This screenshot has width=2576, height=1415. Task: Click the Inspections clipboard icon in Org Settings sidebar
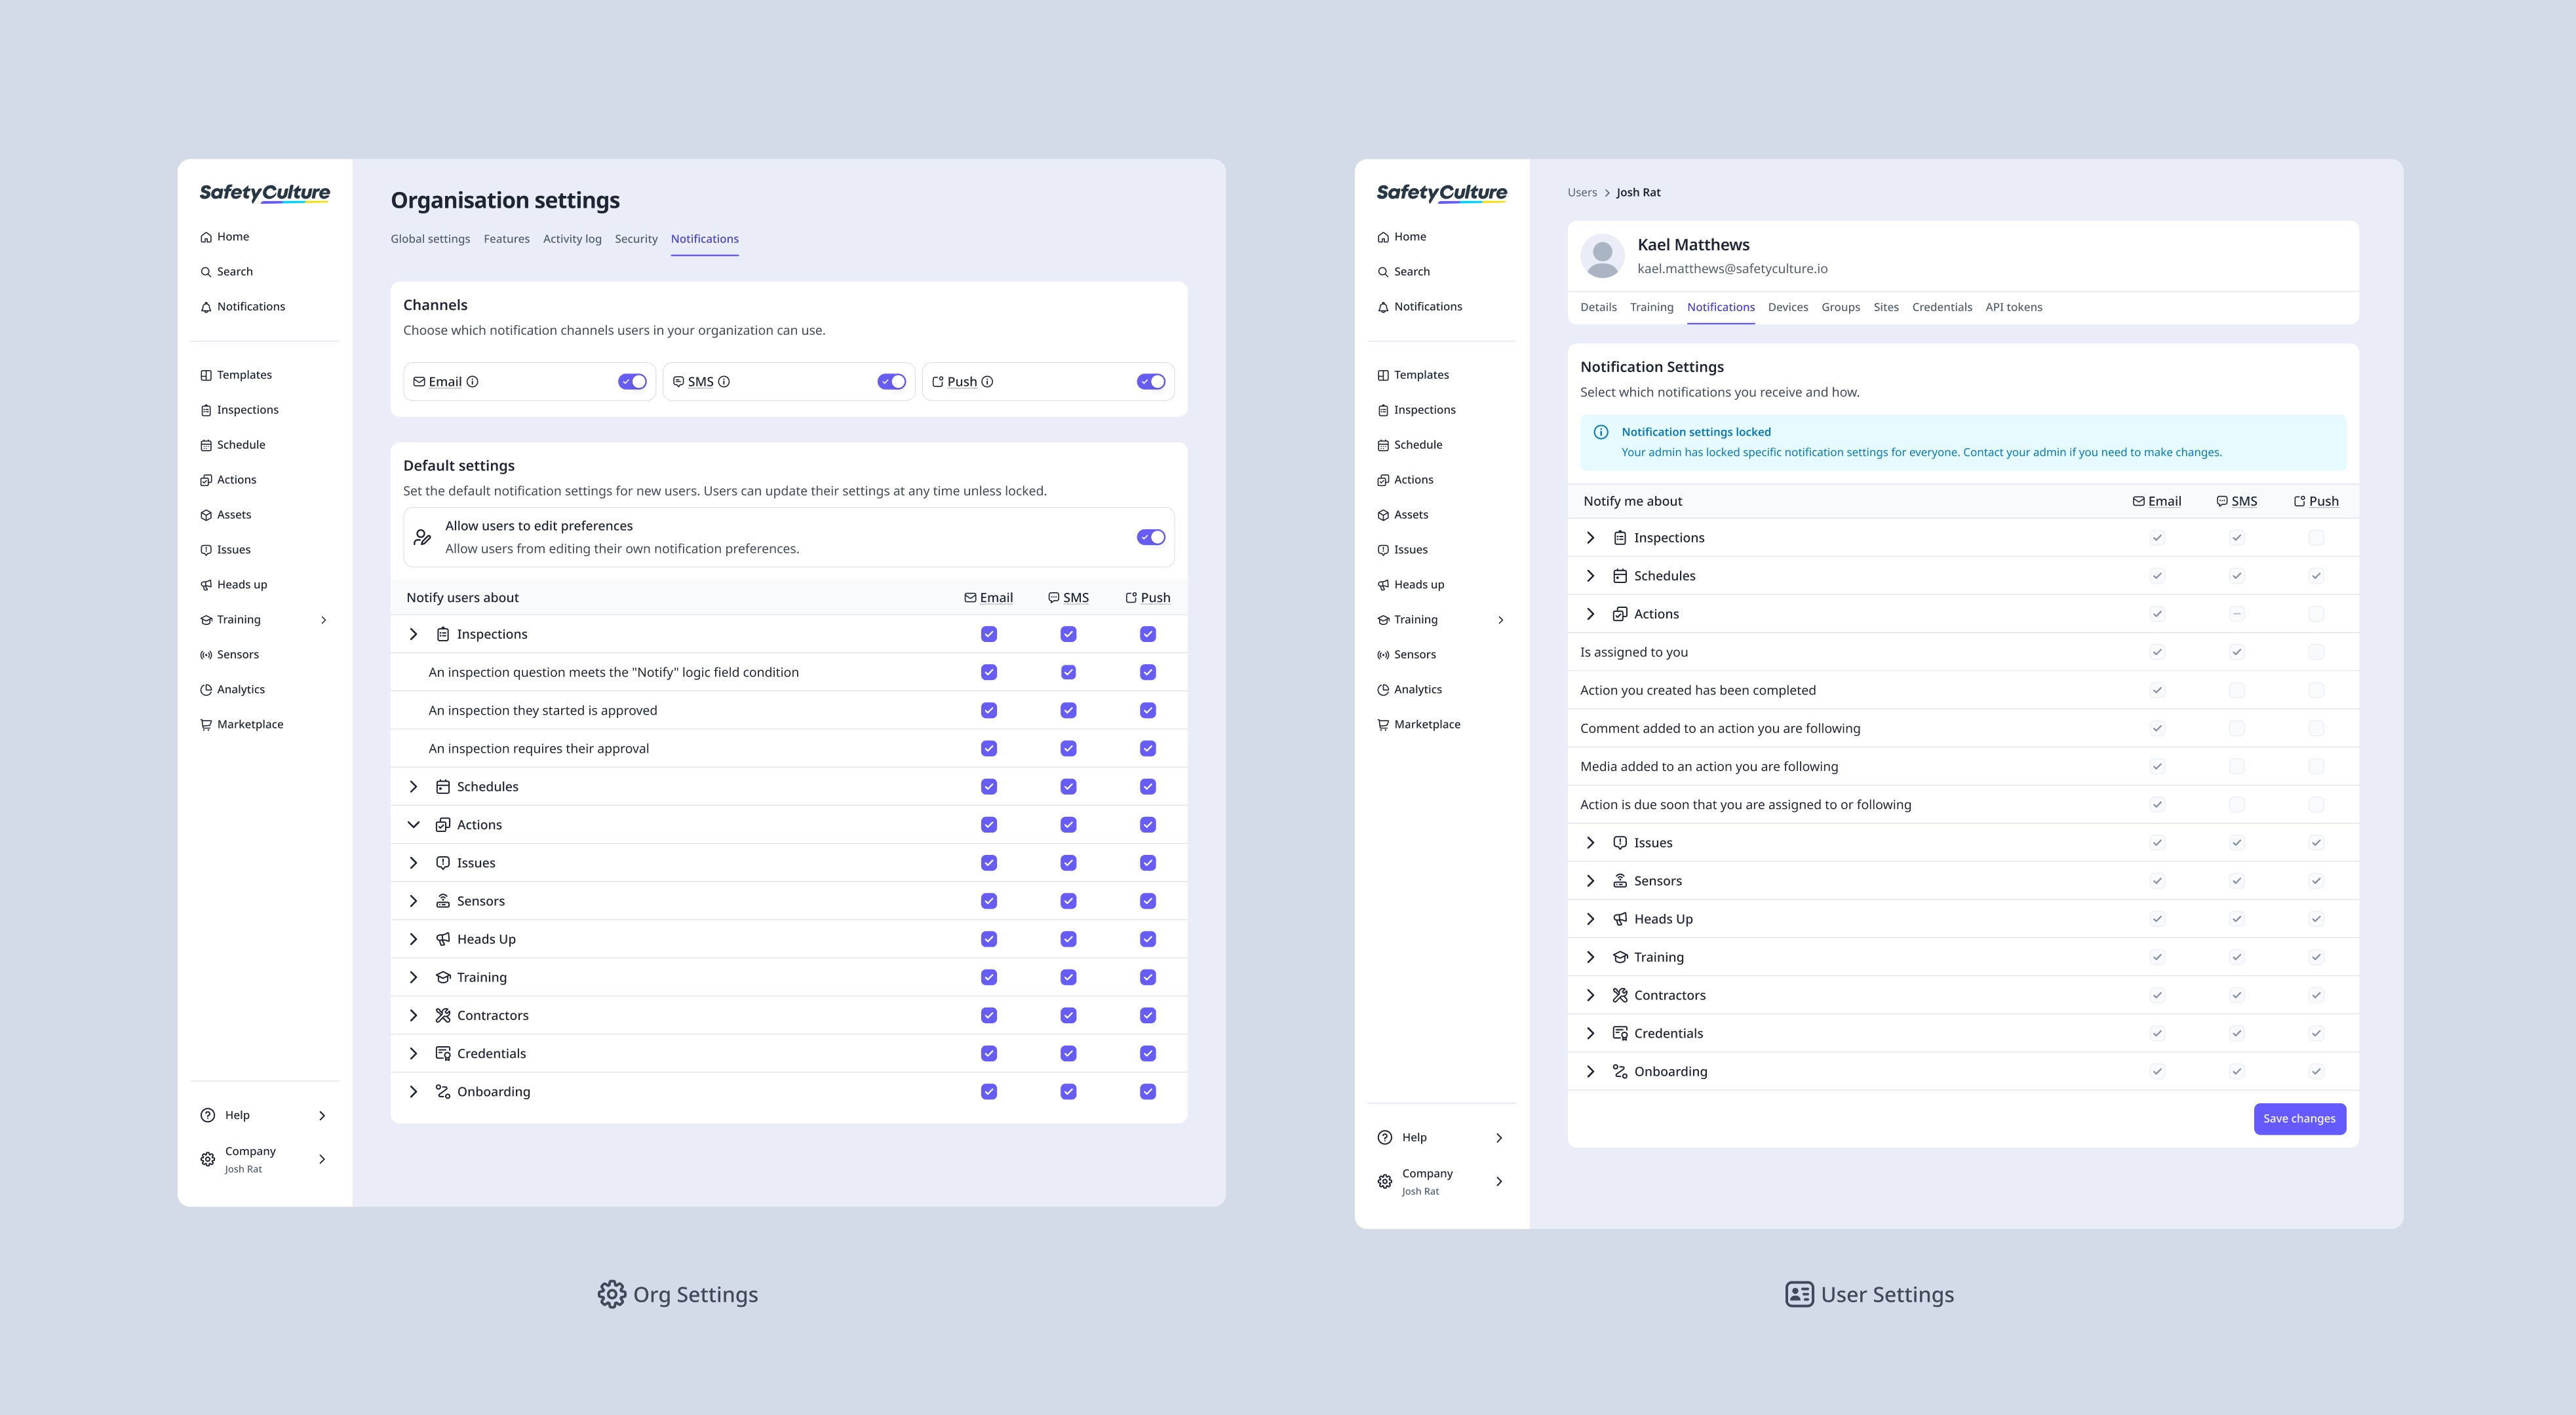pos(206,409)
